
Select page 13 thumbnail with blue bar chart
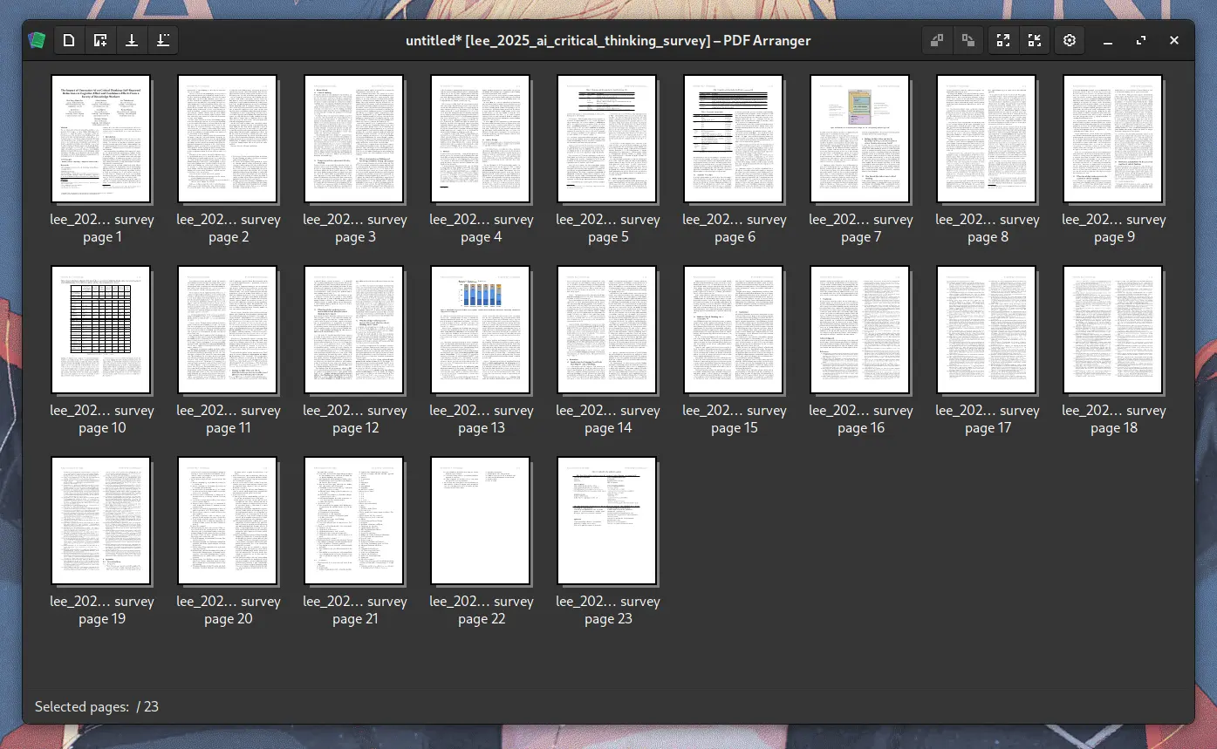(x=481, y=330)
